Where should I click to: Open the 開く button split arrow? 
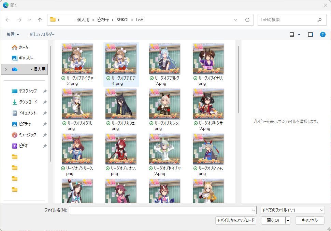[288, 220]
